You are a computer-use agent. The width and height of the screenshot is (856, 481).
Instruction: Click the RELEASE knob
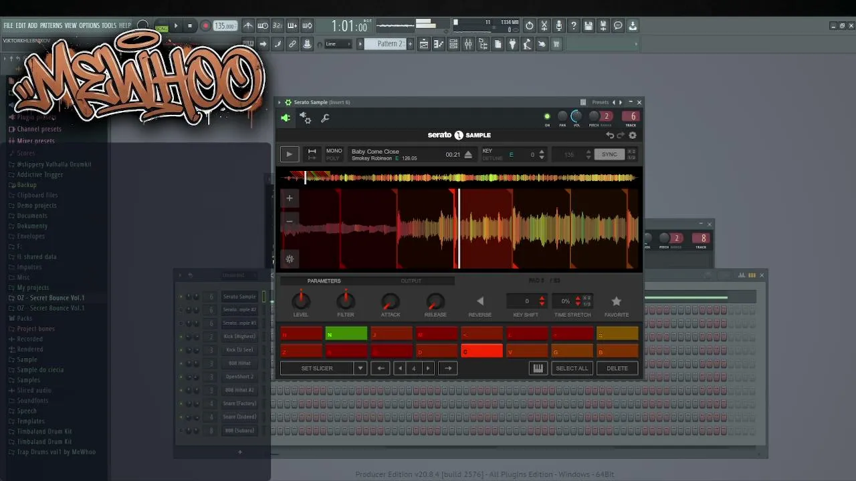click(x=435, y=301)
